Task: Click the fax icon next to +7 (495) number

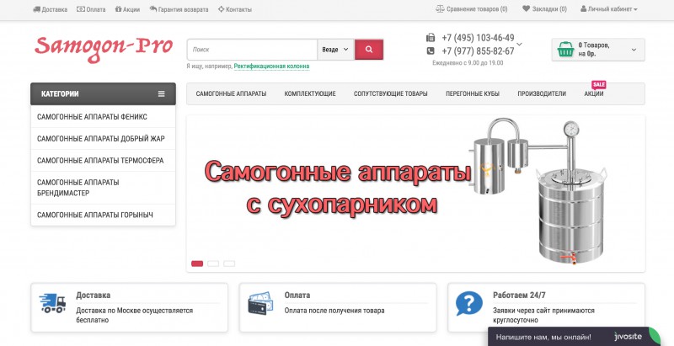Action: 431,37
